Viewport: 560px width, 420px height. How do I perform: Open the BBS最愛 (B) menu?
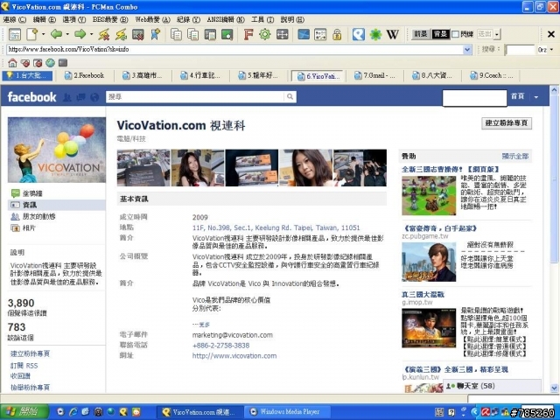coord(110,19)
